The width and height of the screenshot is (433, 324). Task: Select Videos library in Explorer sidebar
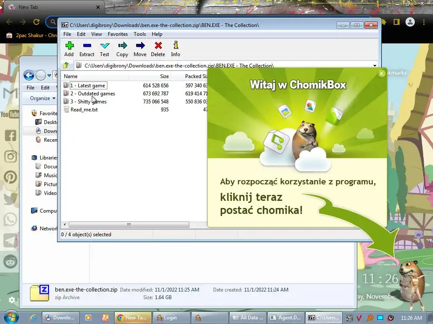coord(47,193)
